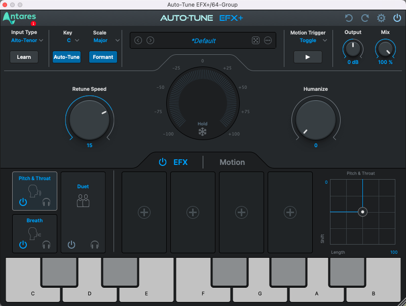Click the Pitch & Throat XY pad handle
The width and height of the screenshot is (406, 306).
click(x=362, y=212)
